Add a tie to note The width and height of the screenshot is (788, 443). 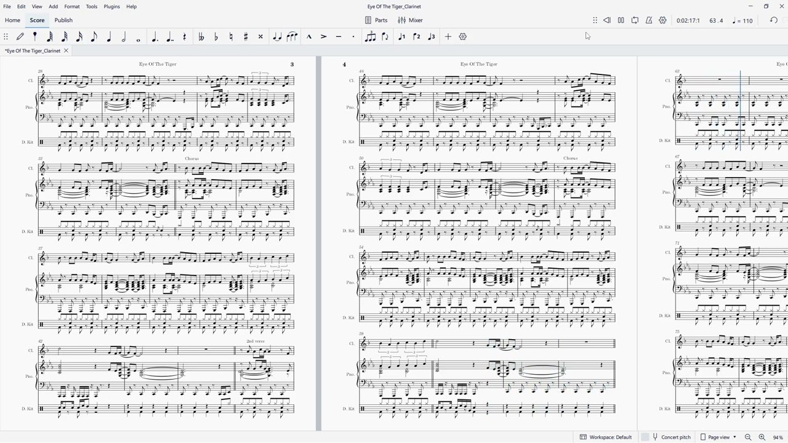coord(277,37)
